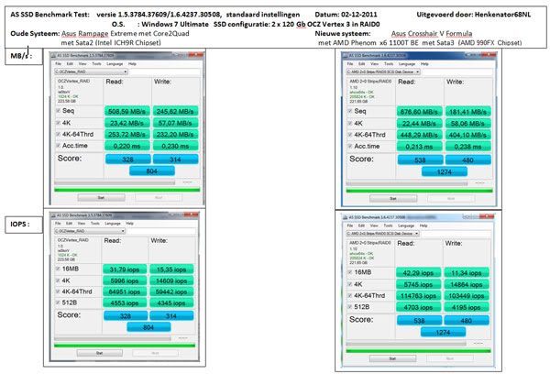This screenshot has height=374, width=550.
Task: Click green progress bar in the 508,59 MB/s window
Action: [127, 190]
